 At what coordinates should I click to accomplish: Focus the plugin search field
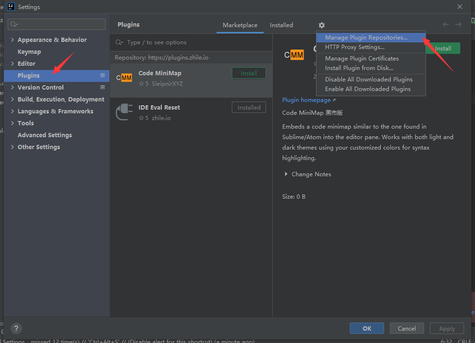pyautogui.click(x=191, y=42)
